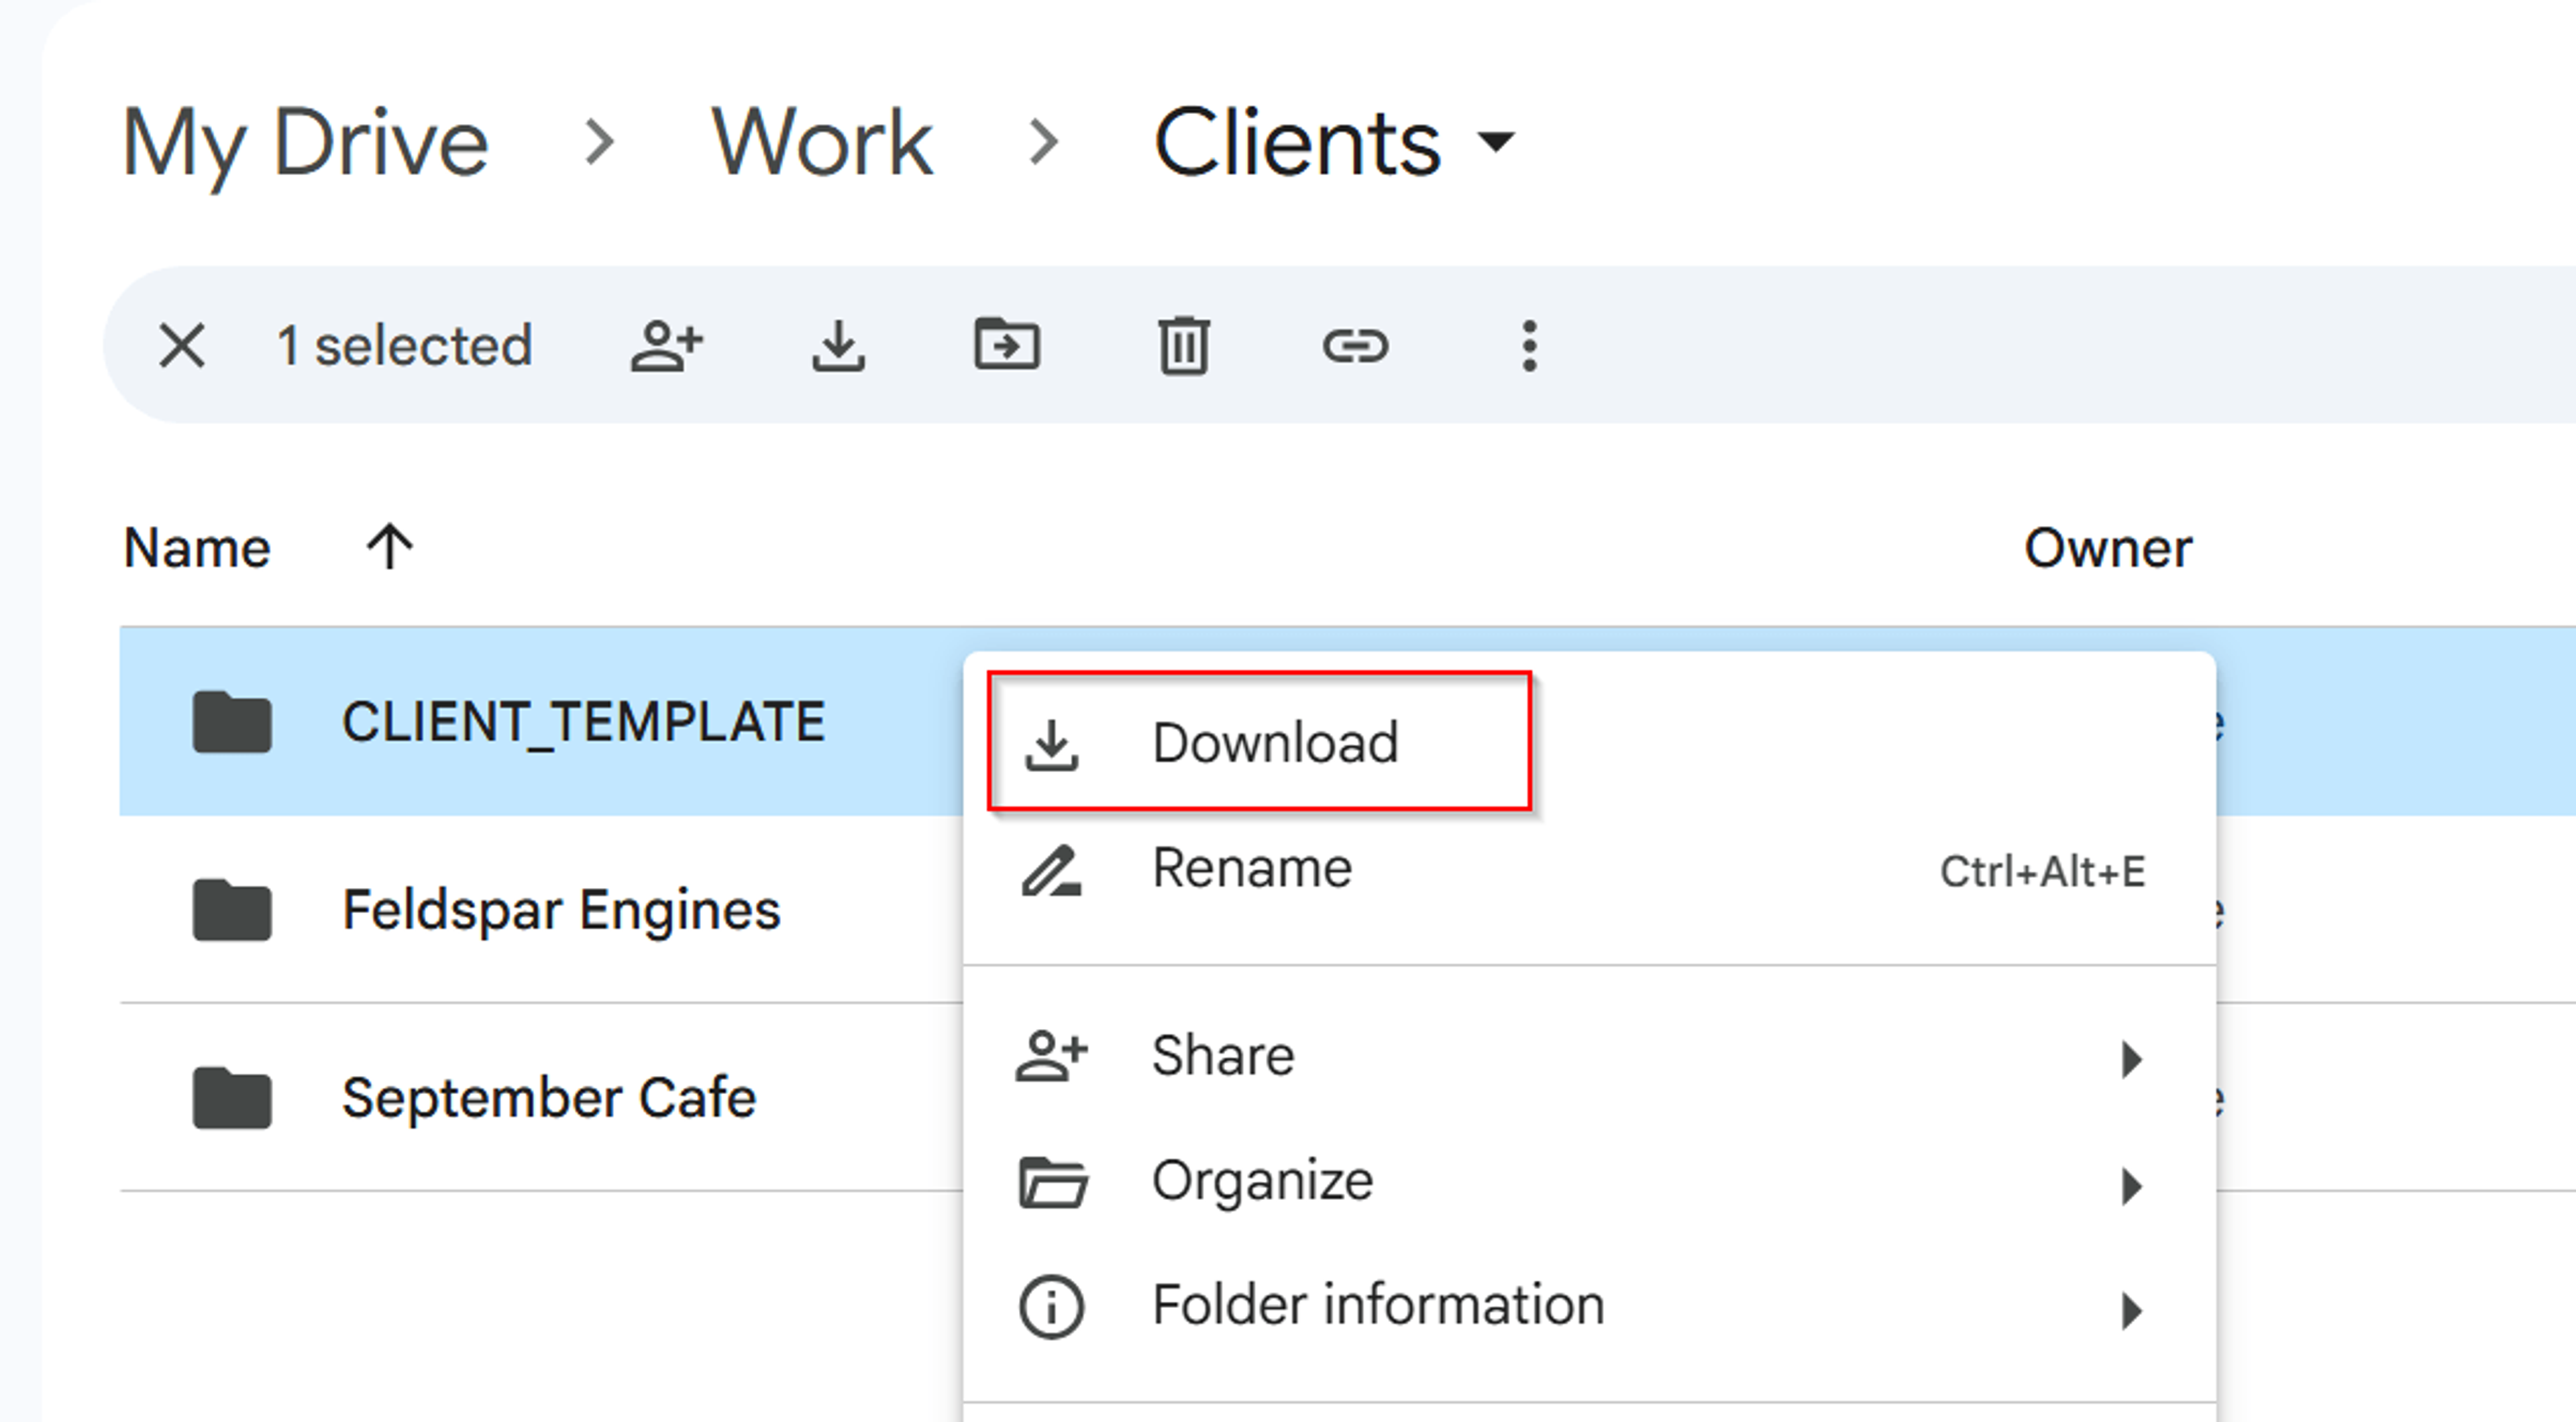The image size is (2576, 1422).
Task: Select the September Cafe folder name
Action: click(549, 1098)
